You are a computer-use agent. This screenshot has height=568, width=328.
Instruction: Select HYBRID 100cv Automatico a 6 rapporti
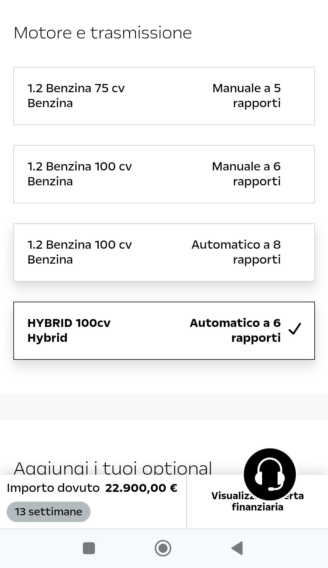[164, 331]
